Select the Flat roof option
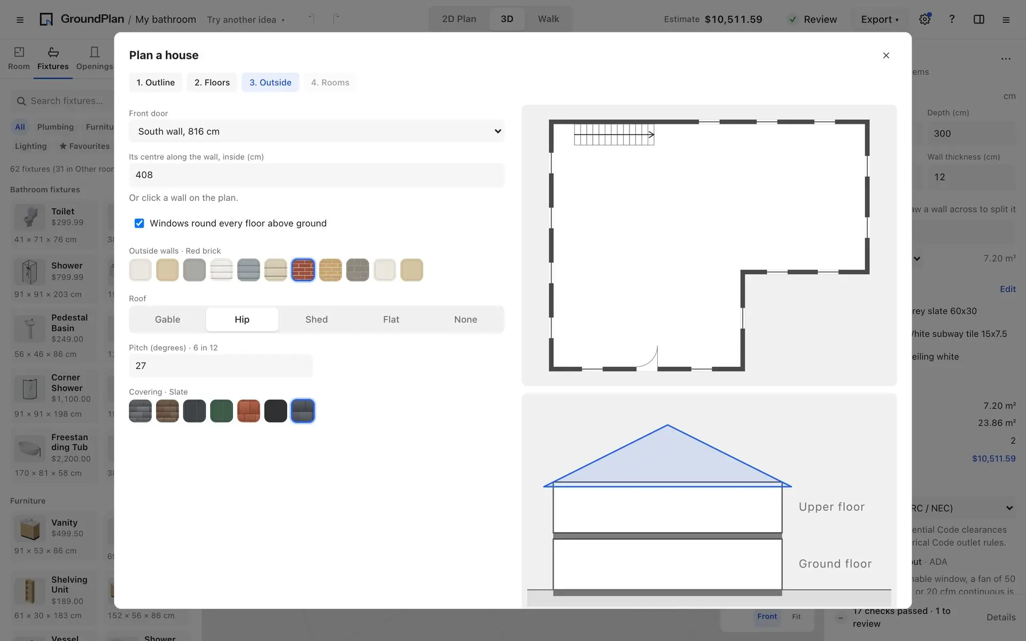This screenshot has height=641, width=1026. (x=391, y=319)
